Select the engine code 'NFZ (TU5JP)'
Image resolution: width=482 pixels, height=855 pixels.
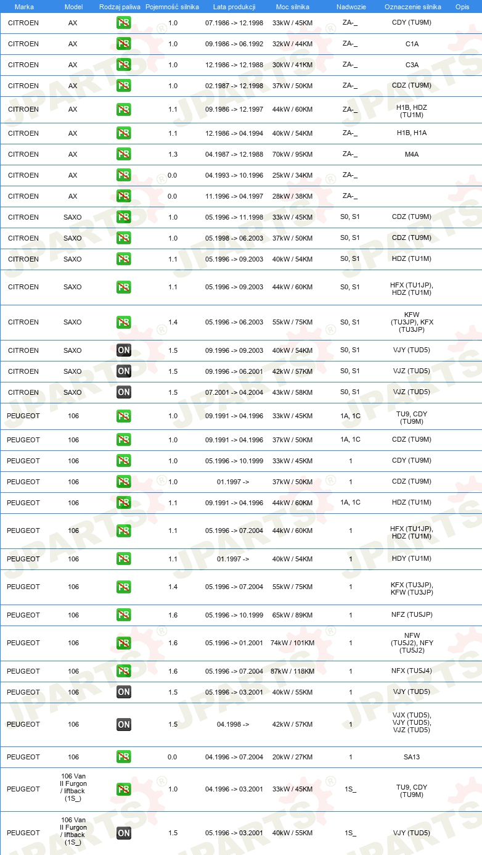412,615
